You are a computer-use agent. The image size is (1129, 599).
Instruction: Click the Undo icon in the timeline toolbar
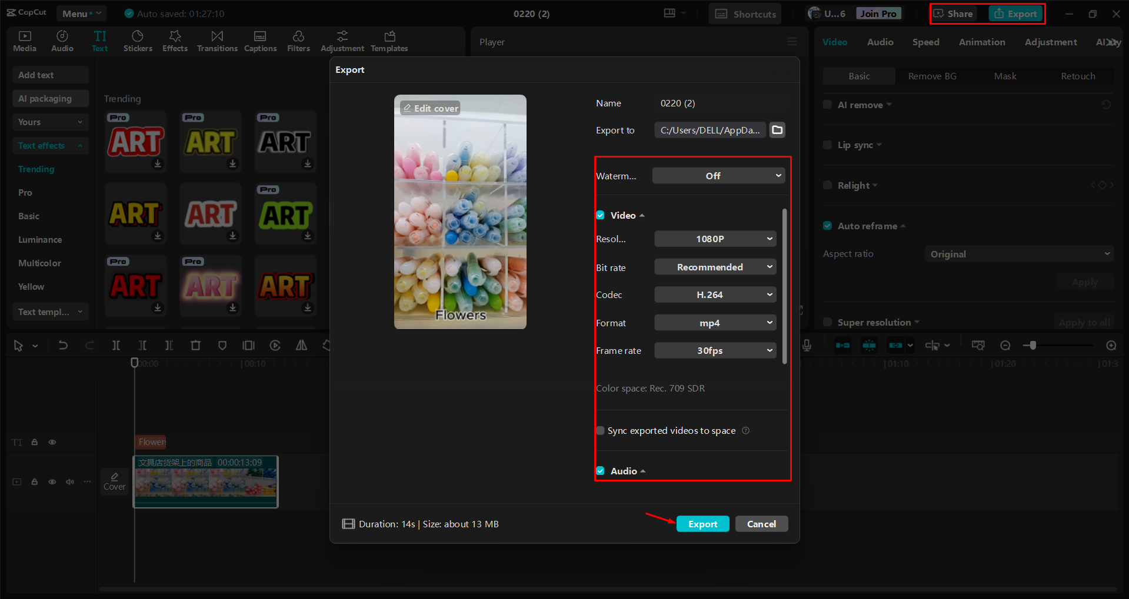point(63,345)
